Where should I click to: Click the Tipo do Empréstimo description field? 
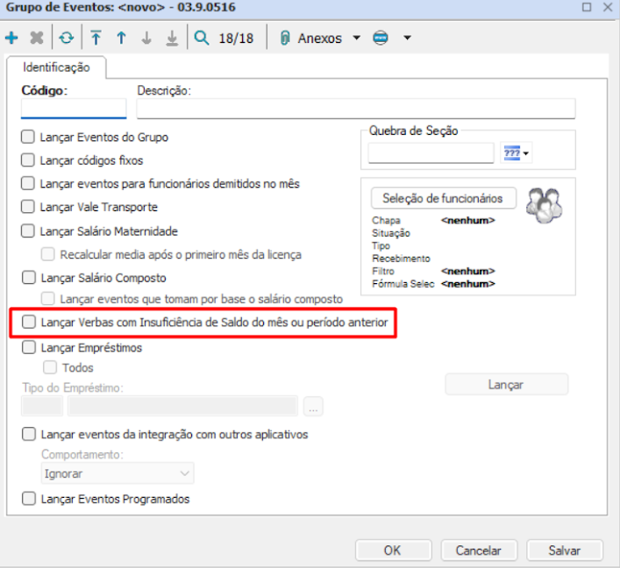[x=182, y=406]
